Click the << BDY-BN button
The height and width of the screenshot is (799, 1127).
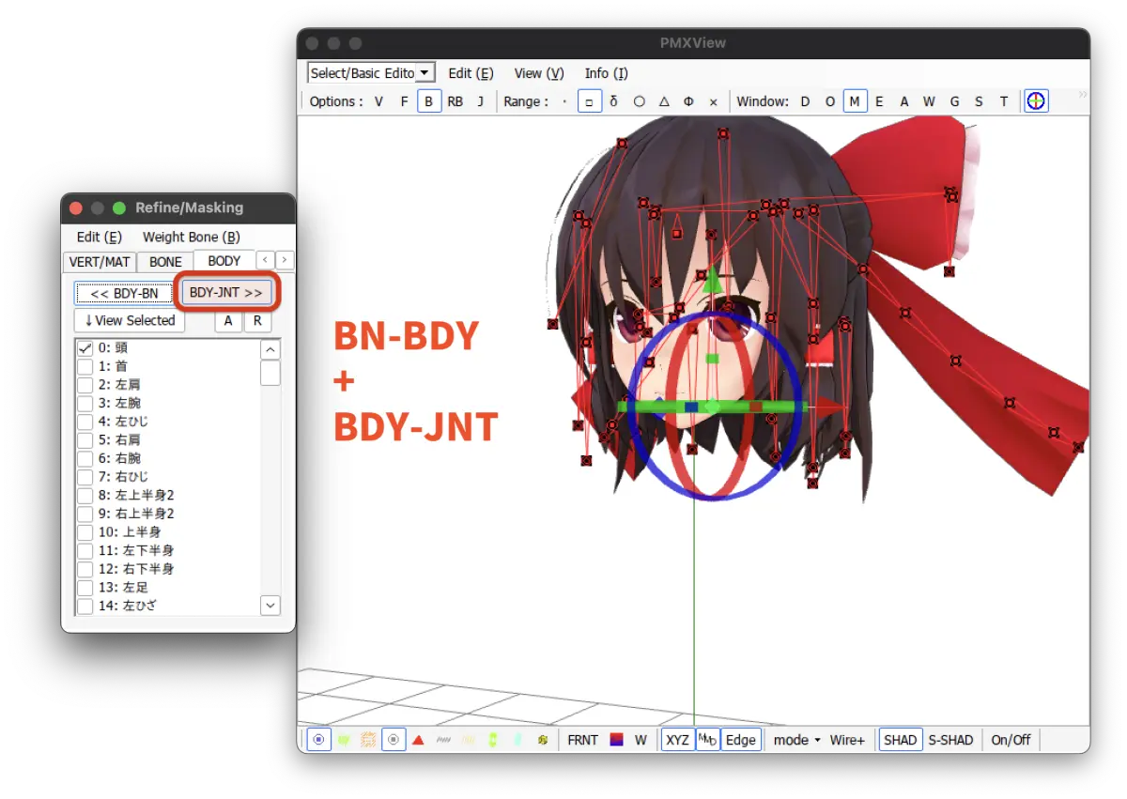(124, 294)
